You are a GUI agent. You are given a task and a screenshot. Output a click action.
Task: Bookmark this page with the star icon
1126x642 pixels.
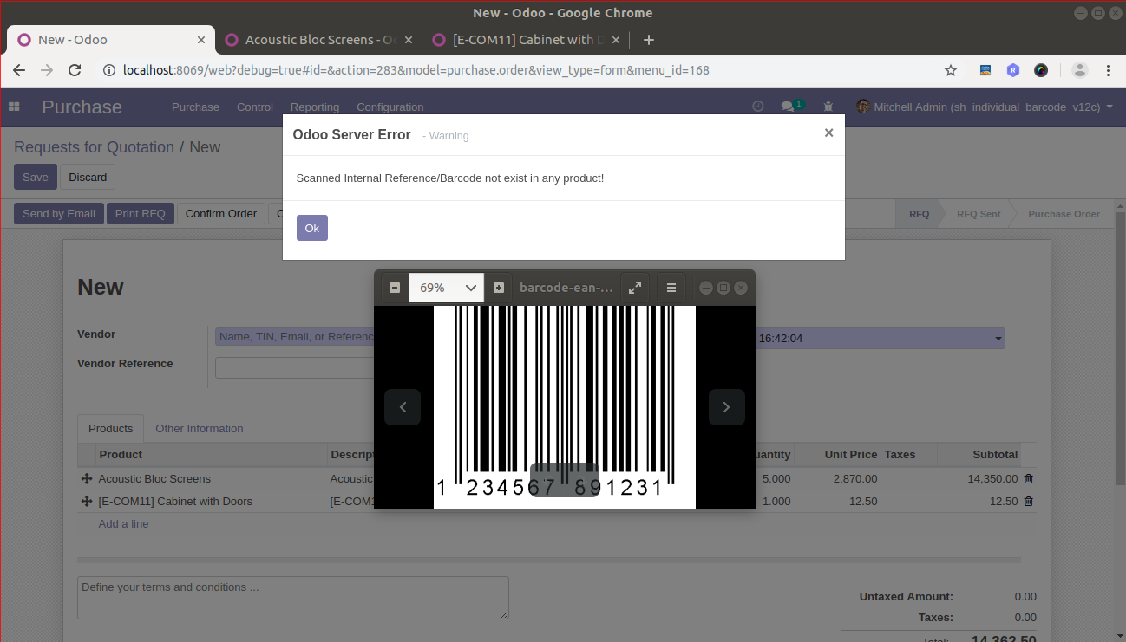(x=951, y=70)
